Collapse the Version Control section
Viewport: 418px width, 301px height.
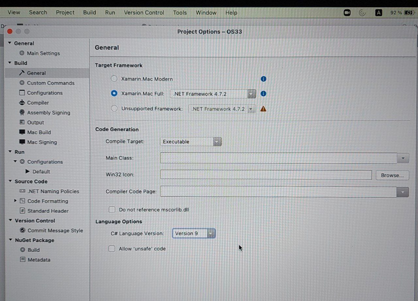[10, 220]
